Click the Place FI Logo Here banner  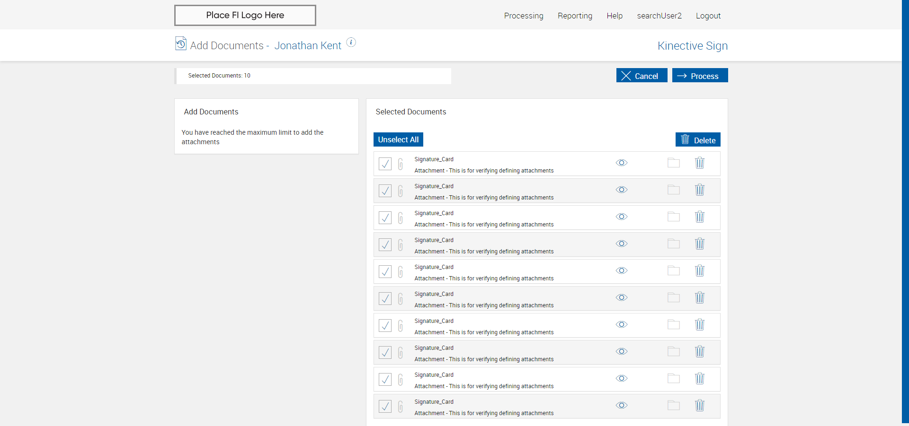coord(245,15)
